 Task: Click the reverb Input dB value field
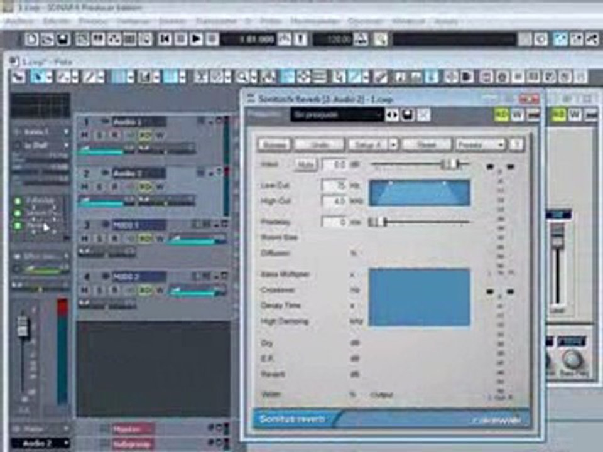click(x=334, y=164)
